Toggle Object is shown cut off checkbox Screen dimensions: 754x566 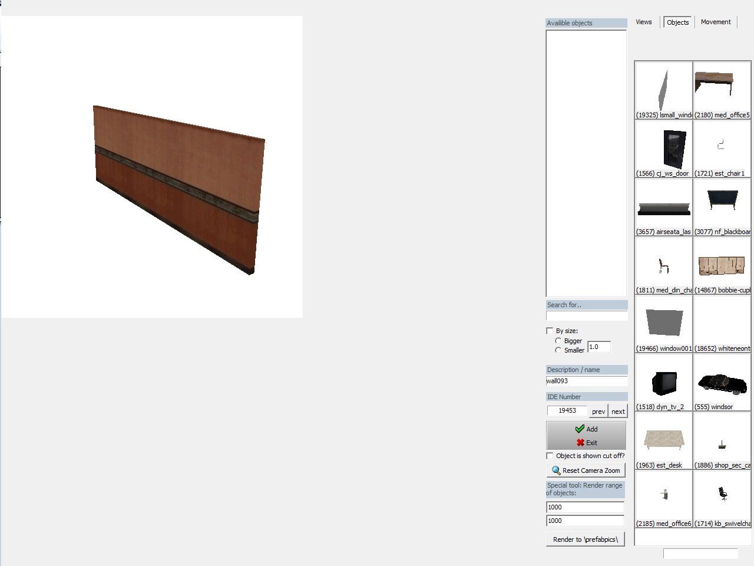550,456
